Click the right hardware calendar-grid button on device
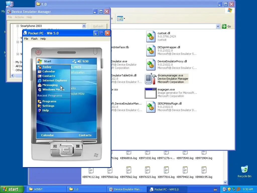The width and height of the screenshot is (257, 193). click(x=78, y=146)
